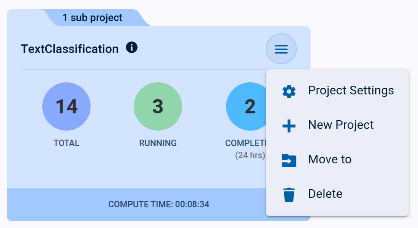Open the 1 sub project tab
Screen dimensions: 418x228
[x=92, y=18]
